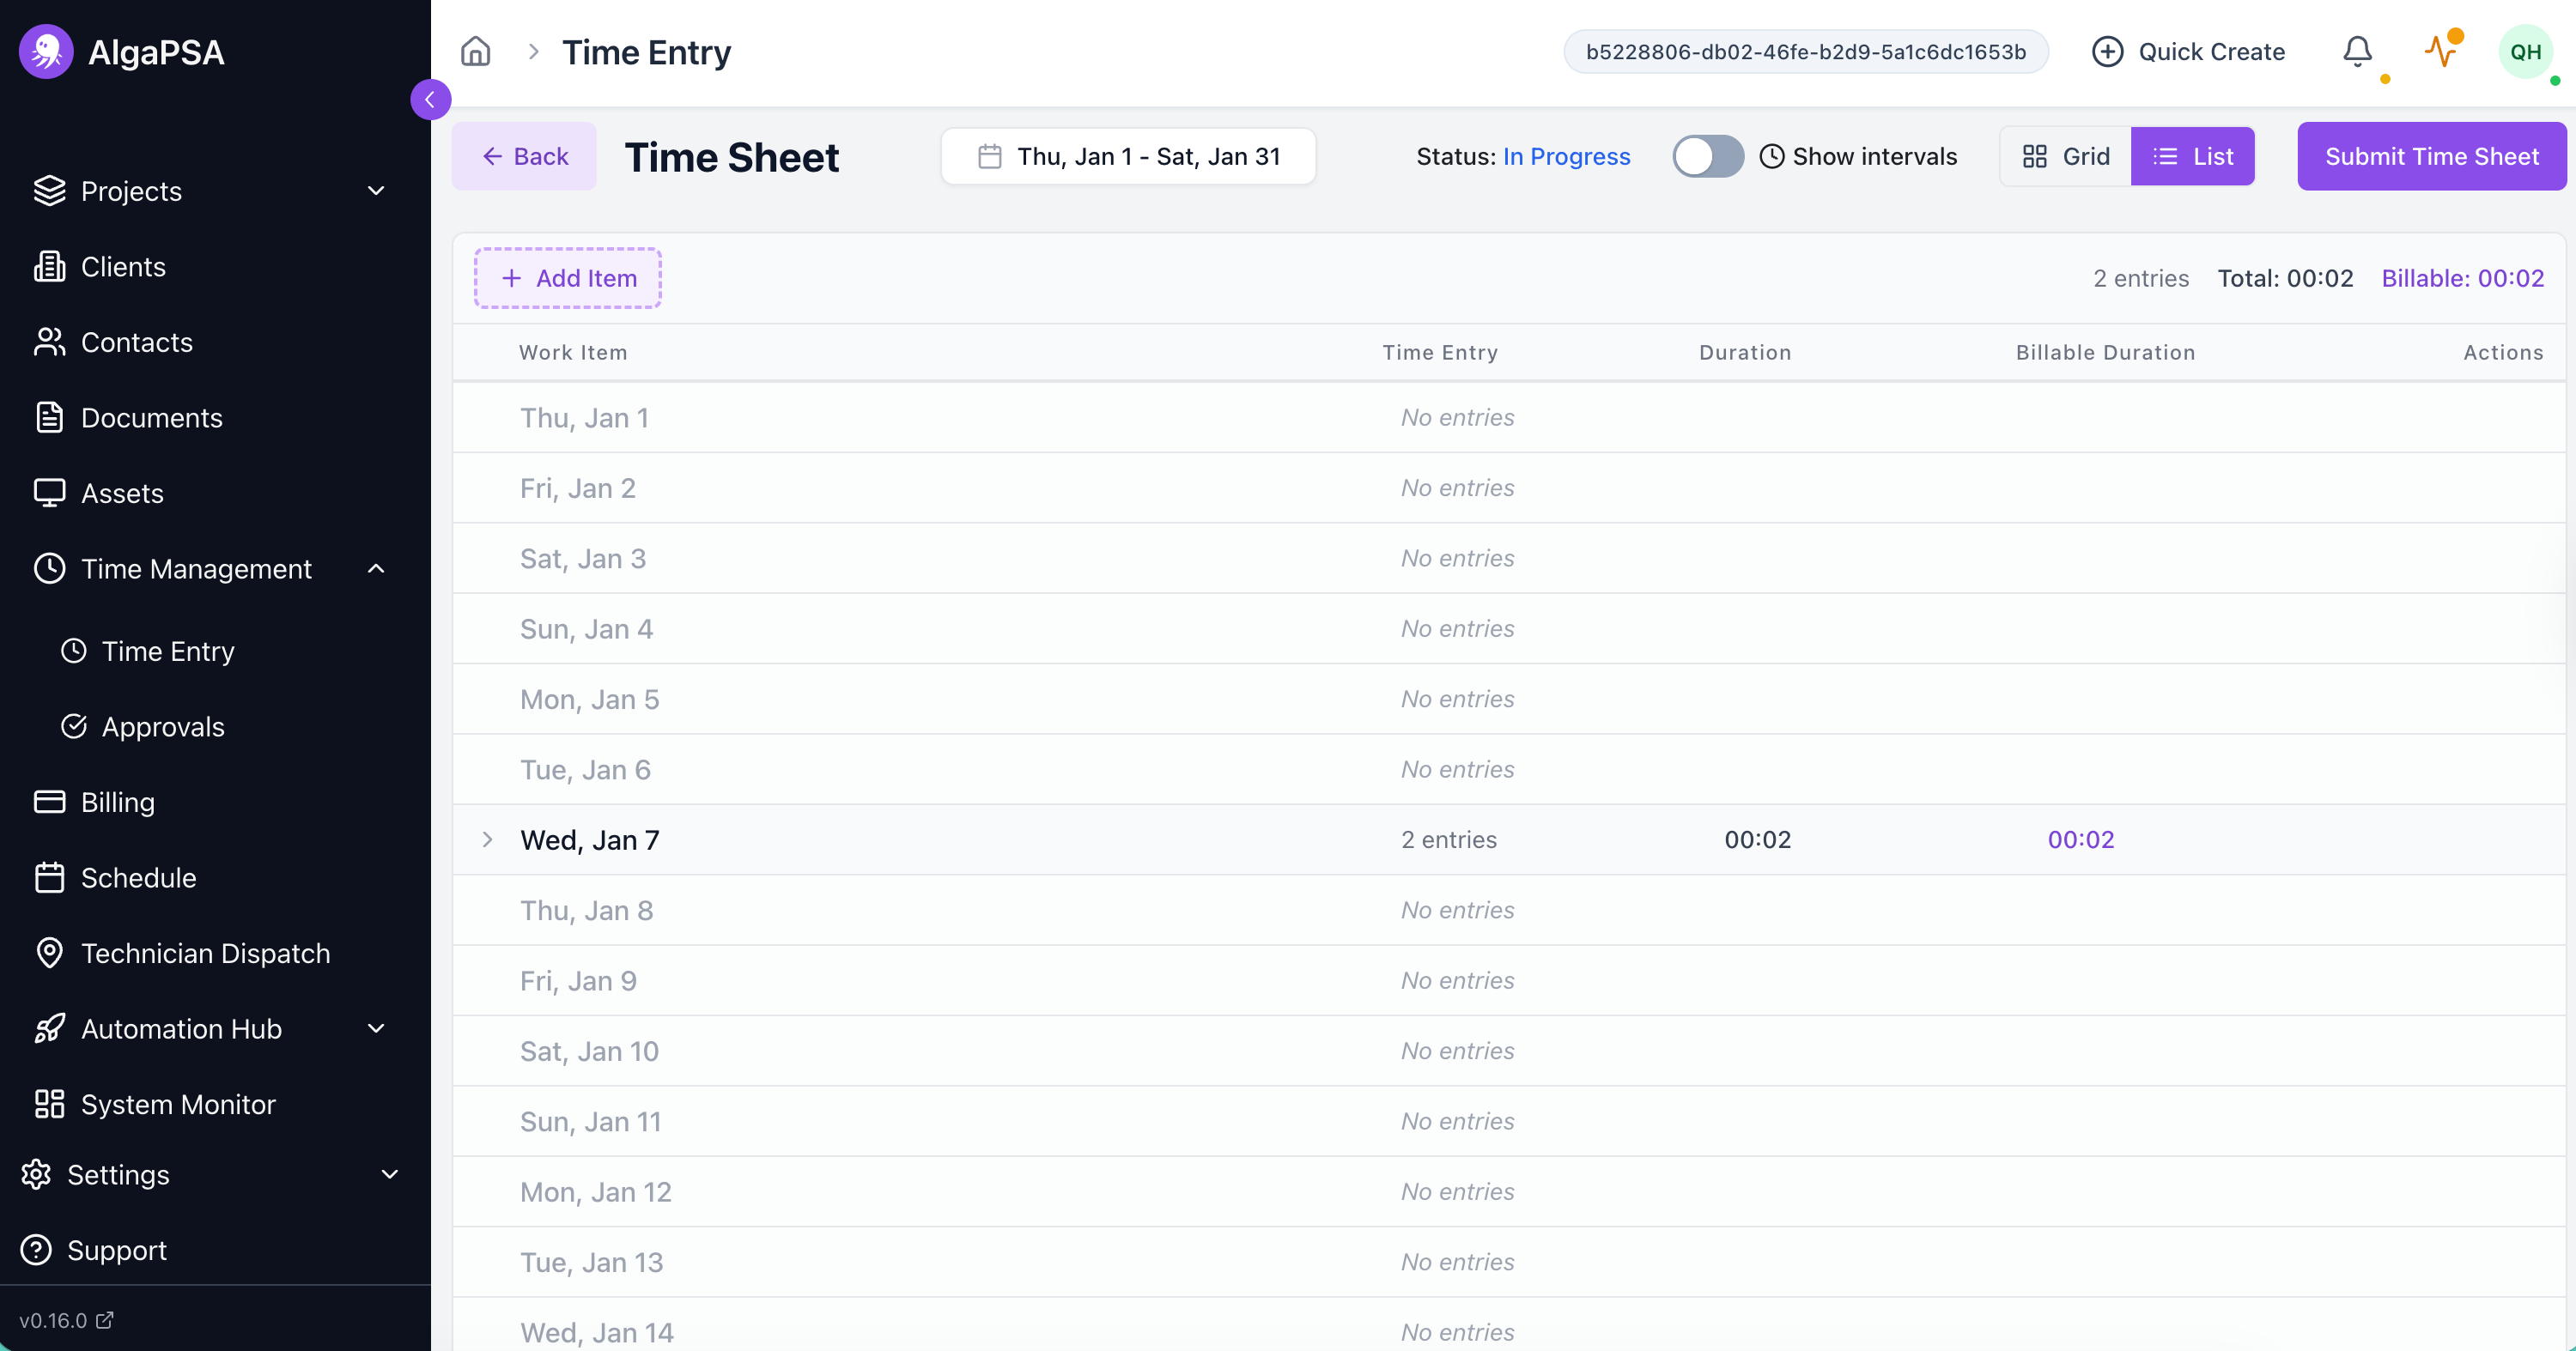Open the Thu, Jan 1 - Sat, Jan 31 date picker

tap(1128, 156)
